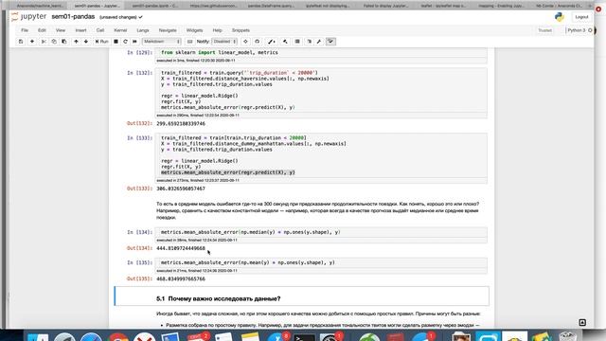This screenshot has height=341, width=606.
Task: Open the View menu
Action: pos(61,30)
